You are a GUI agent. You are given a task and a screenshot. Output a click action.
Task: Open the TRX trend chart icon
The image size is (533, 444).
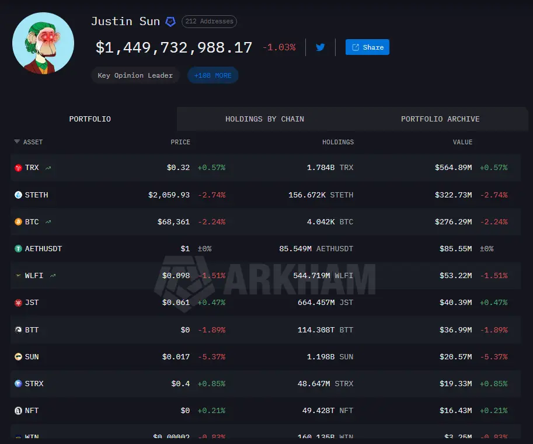48,168
